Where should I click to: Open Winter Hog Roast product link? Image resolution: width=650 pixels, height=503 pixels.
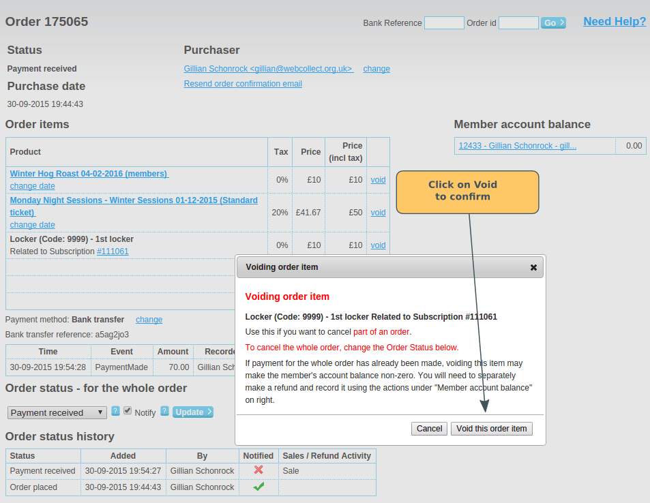tap(89, 174)
